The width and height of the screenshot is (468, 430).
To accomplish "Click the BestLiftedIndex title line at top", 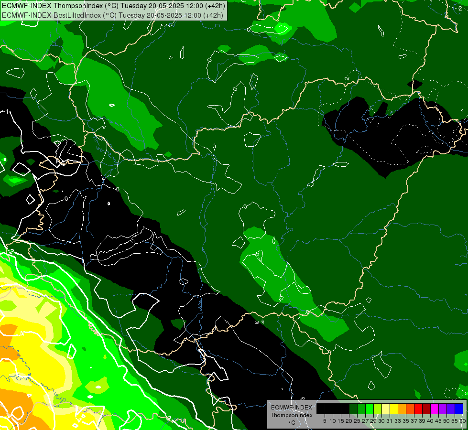I will click(x=112, y=15).
